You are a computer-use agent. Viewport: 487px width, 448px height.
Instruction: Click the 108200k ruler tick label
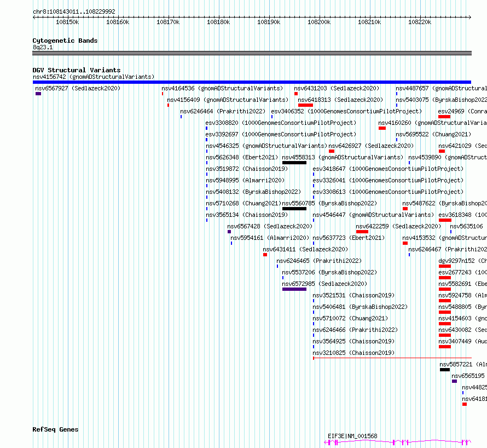[319, 22]
